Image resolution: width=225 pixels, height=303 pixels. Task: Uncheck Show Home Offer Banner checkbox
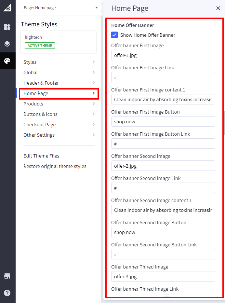(x=114, y=35)
